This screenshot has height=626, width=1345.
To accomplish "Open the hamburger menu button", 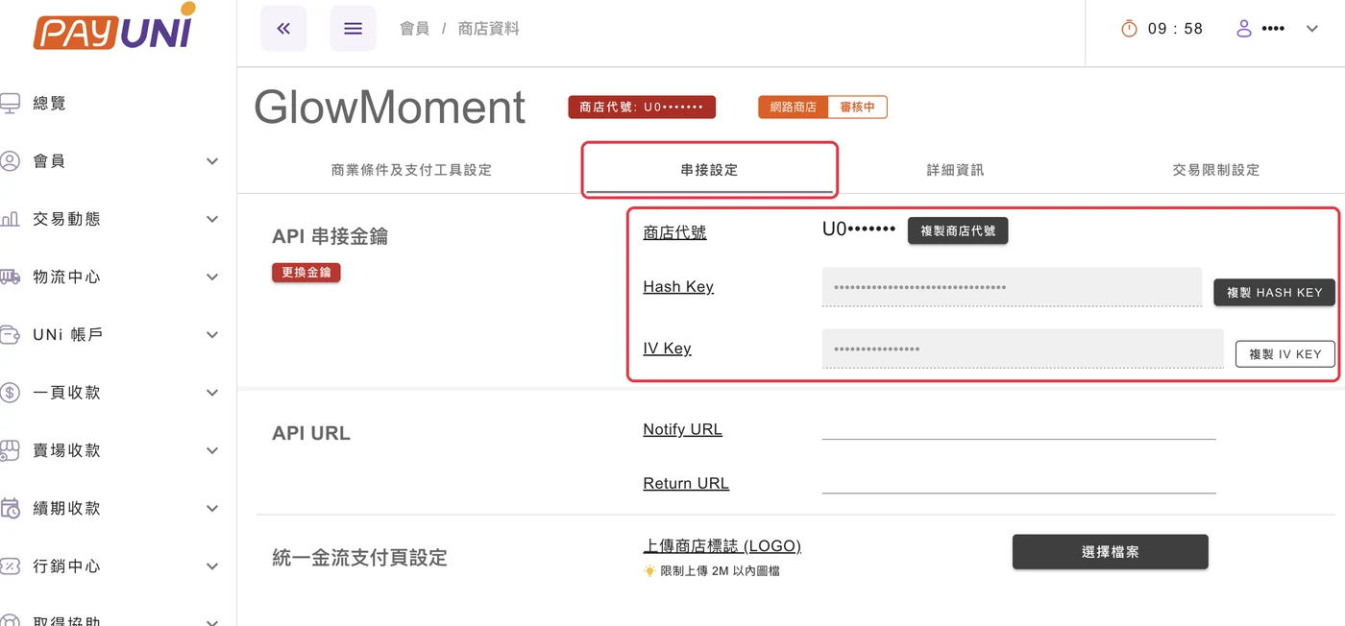I will [x=353, y=29].
